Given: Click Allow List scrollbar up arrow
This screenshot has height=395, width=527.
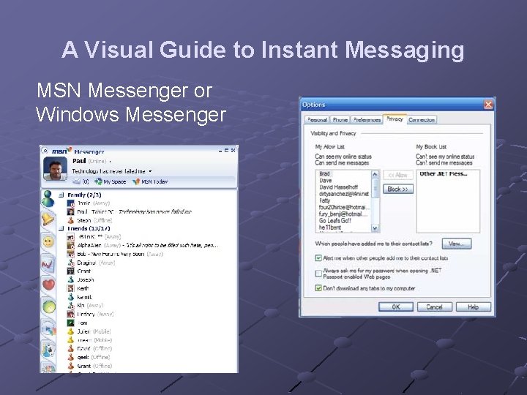Looking at the screenshot, I should (375, 174).
